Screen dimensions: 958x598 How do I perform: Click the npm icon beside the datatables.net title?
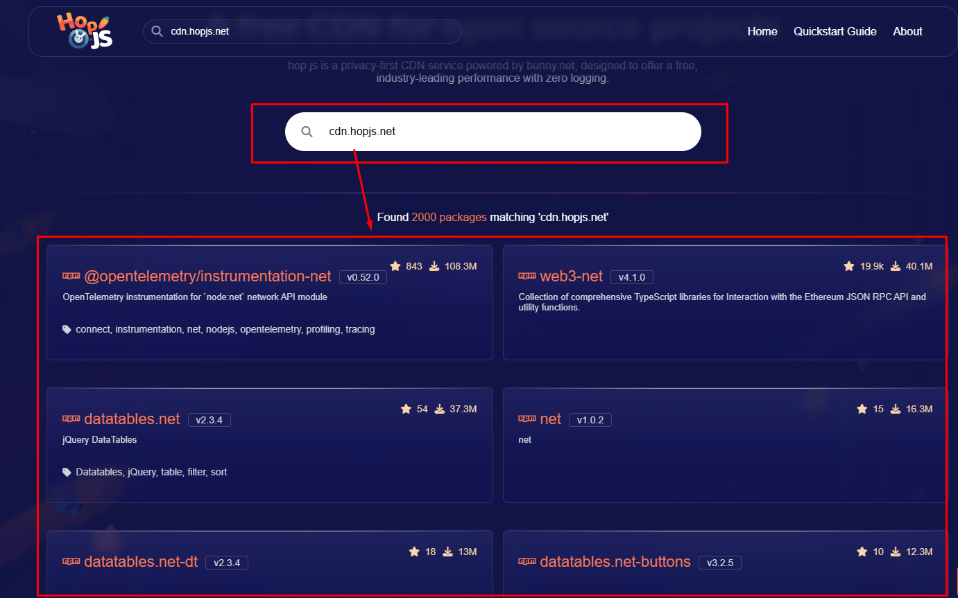[x=71, y=419]
